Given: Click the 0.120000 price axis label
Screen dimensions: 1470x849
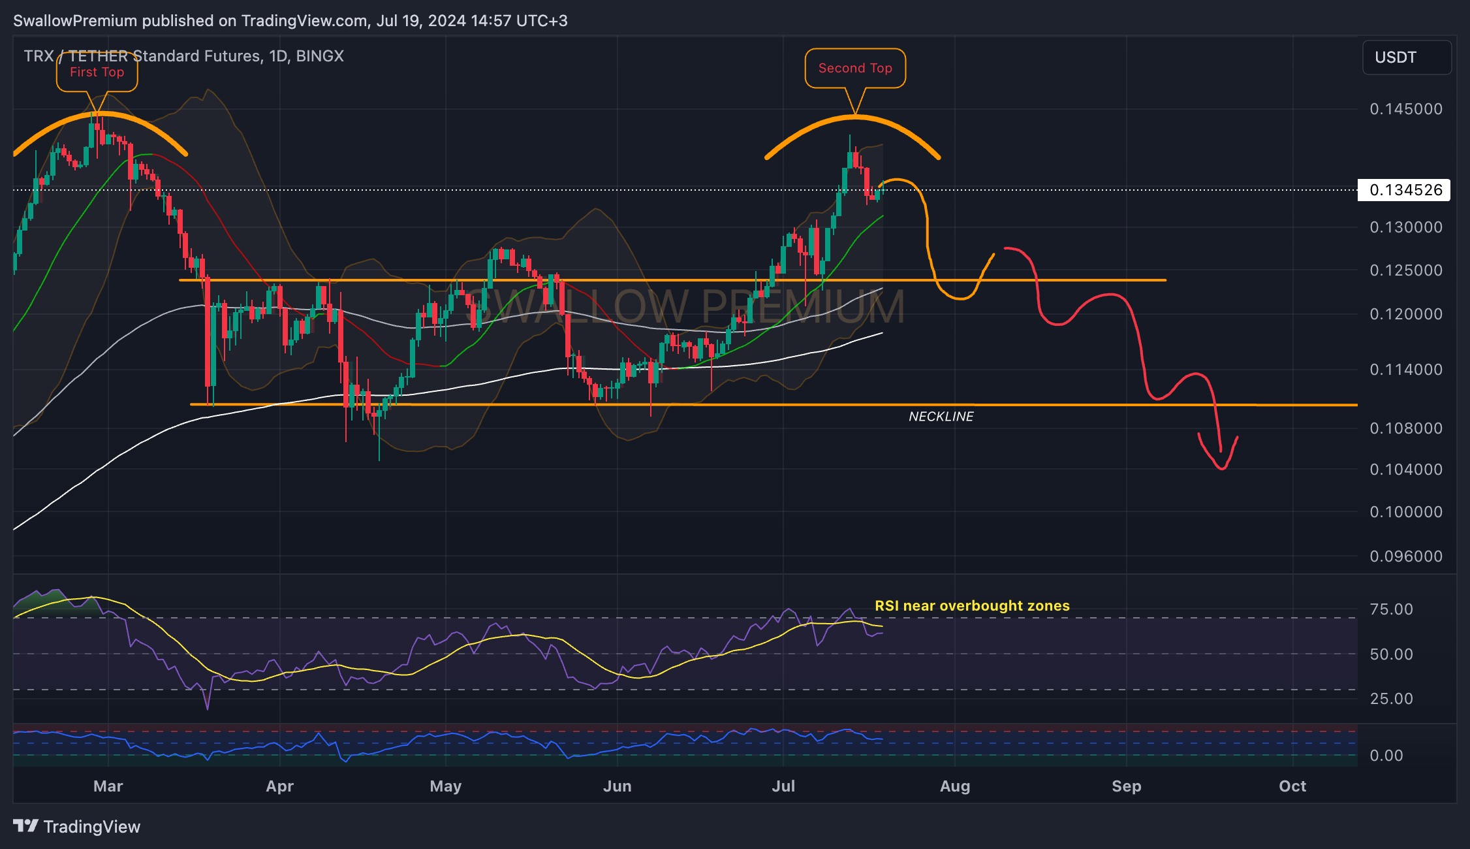Looking at the screenshot, I should (1406, 314).
